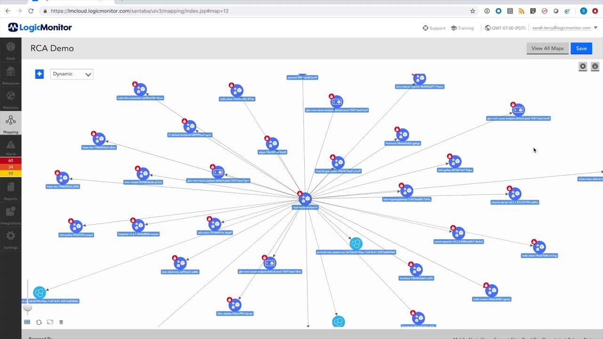
Task: Open the Training link
Action: coord(462,28)
